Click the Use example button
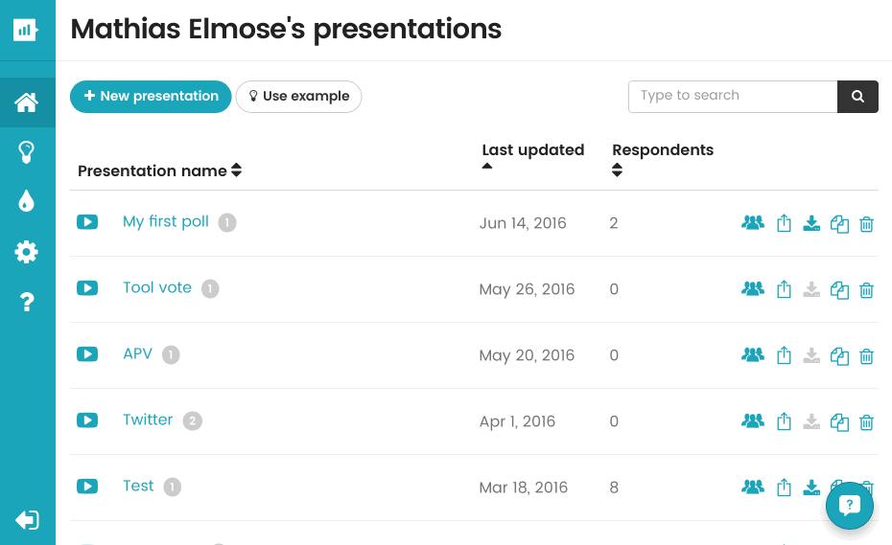The height and width of the screenshot is (545, 892). click(298, 97)
